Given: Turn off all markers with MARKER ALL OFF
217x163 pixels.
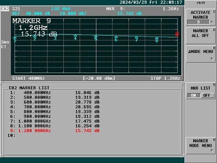Looking at the screenshot, I should (201, 35).
